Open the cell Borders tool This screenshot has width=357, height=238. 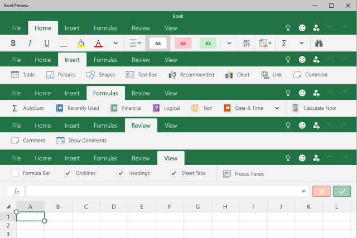pos(63,43)
